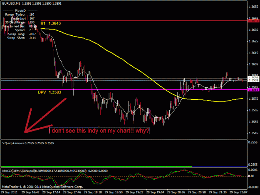Image resolution: width=260 pixels, height=195 pixels.
Task: Select the green VQ indicator line
Action: [x=97, y=166]
